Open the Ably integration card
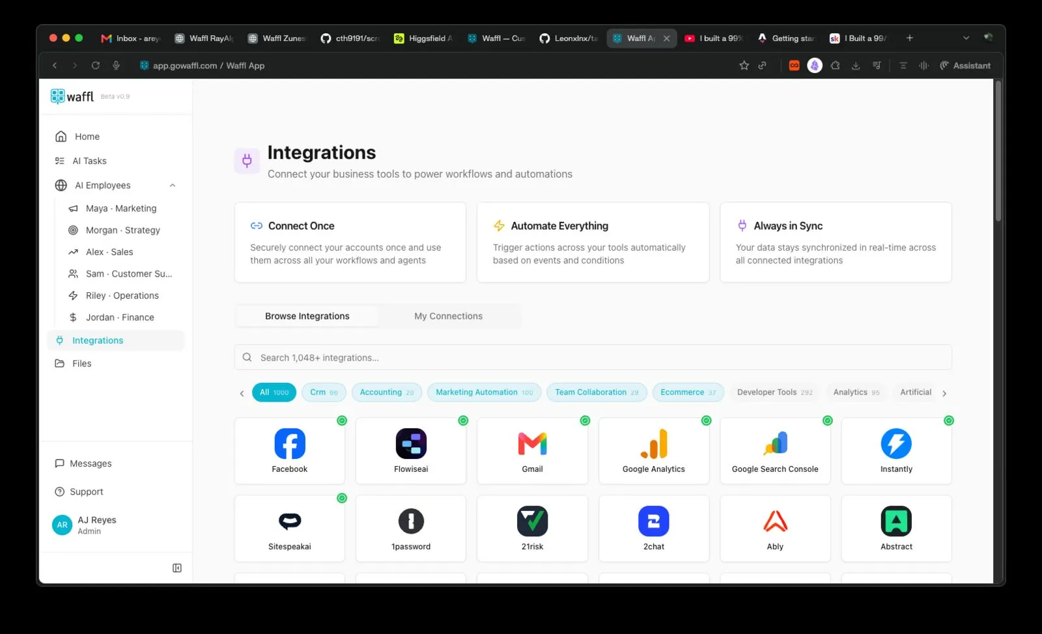Image resolution: width=1042 pixels, height=634 pixels. pyautogui.click(x=775, y=529)
